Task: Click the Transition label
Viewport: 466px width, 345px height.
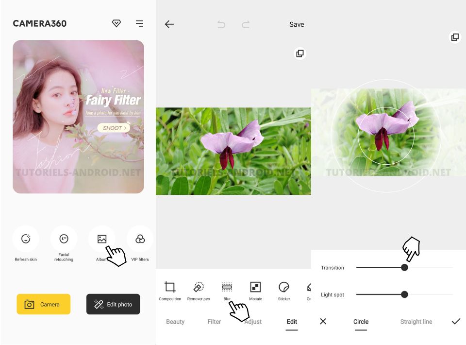Action: (x=332, y=268)
